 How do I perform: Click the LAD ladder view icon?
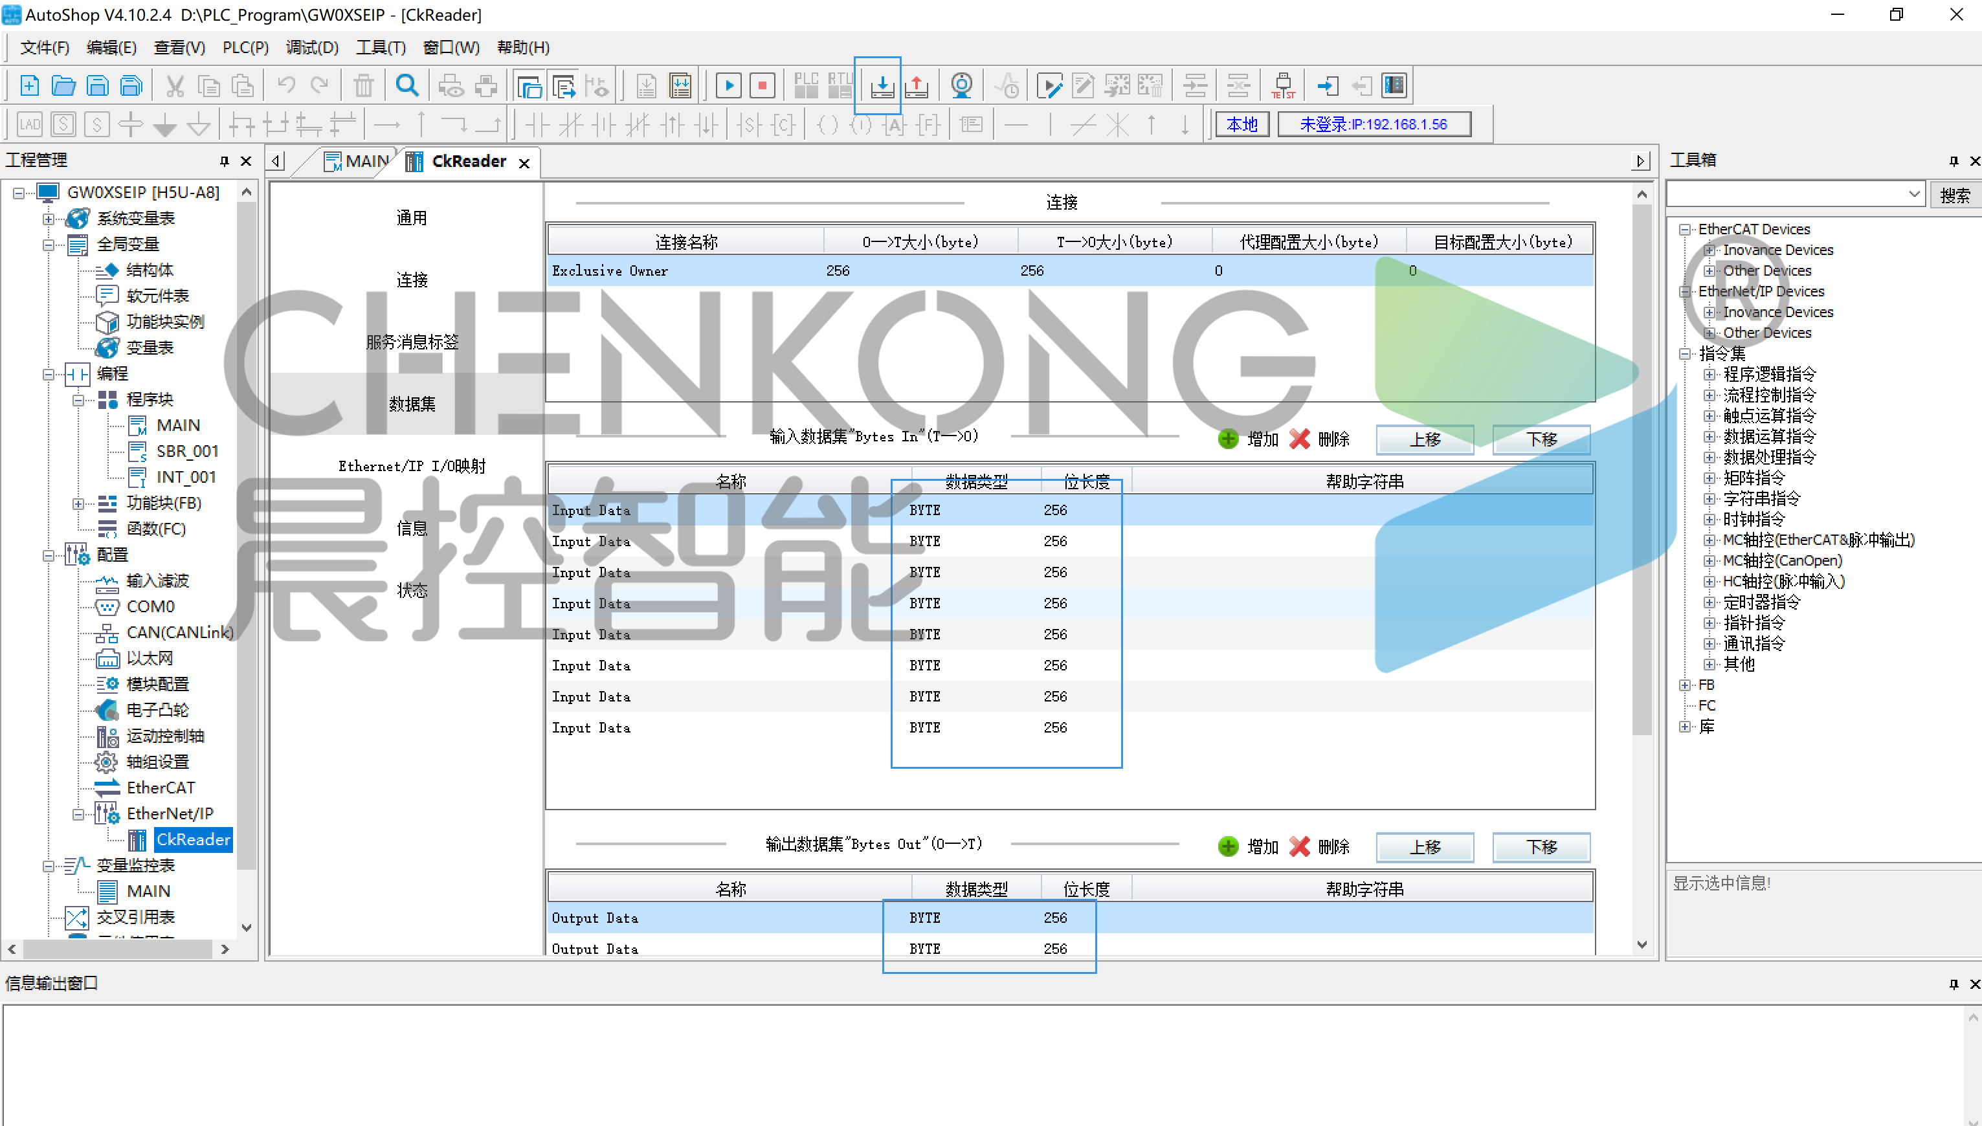(x=29, y=124)
